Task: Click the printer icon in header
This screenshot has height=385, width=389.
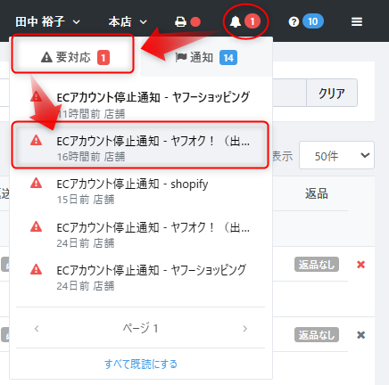Action: [x=180, y=21]
